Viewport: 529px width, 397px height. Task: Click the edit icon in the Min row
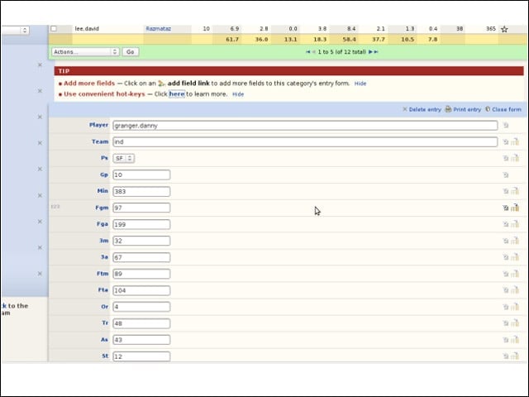point(506,191)
